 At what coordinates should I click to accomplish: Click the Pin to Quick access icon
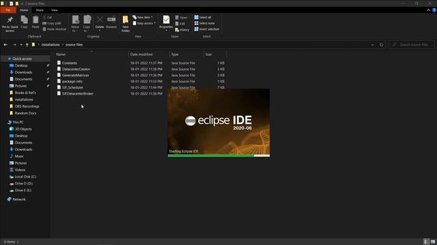(x=10, y=20)
